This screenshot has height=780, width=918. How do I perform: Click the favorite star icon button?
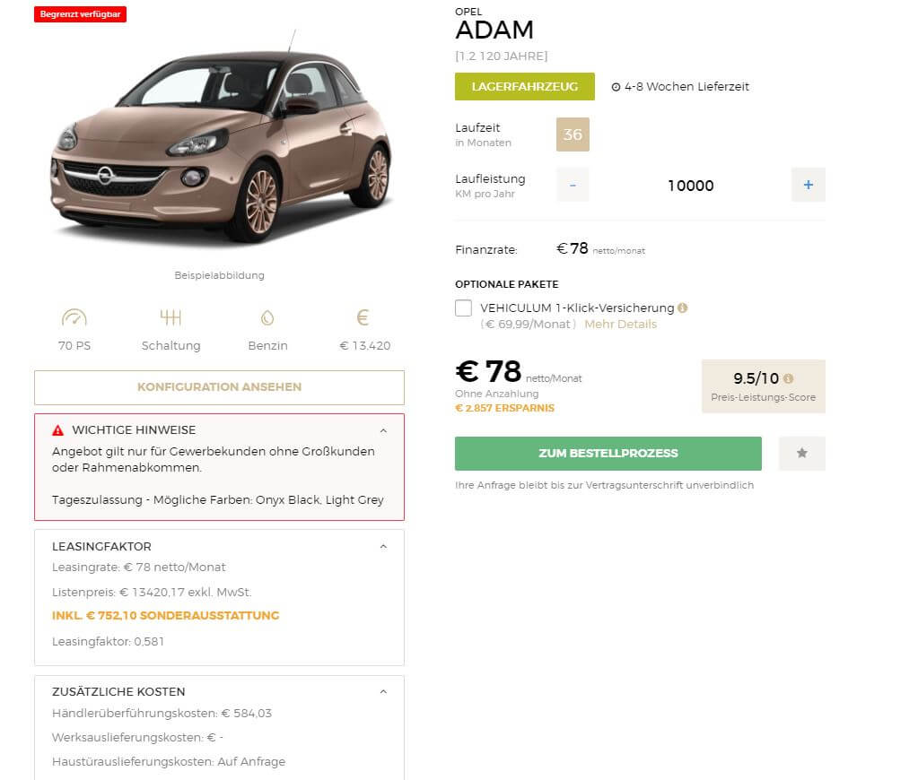point(802,453)
